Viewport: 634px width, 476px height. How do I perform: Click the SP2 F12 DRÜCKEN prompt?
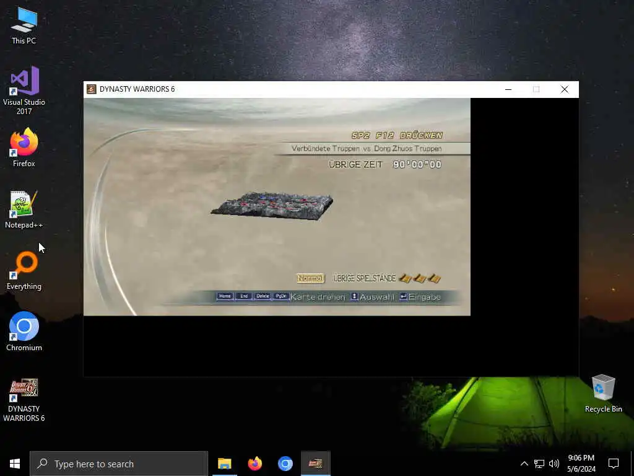397,136
